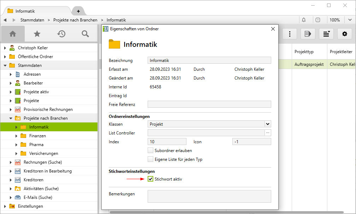
Task: Uncheck the Stichwort aktiv checkbox
Action: coord(150,179)
